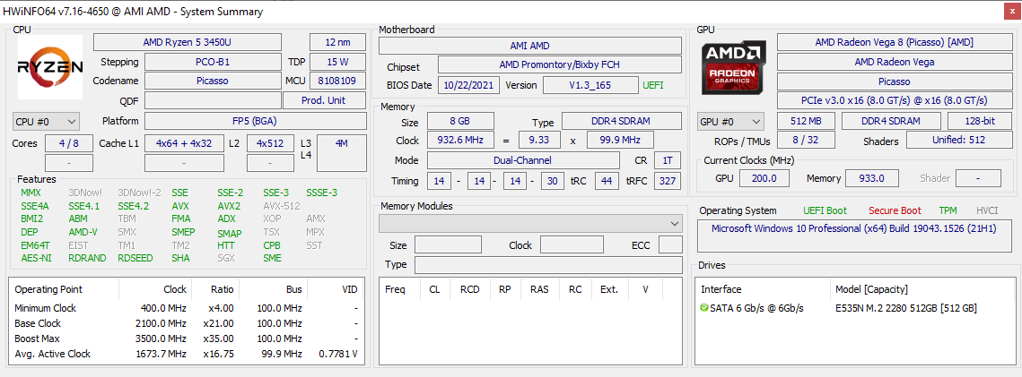
Task: Click the 12 nm process field
Action: [x=337, y=42]
